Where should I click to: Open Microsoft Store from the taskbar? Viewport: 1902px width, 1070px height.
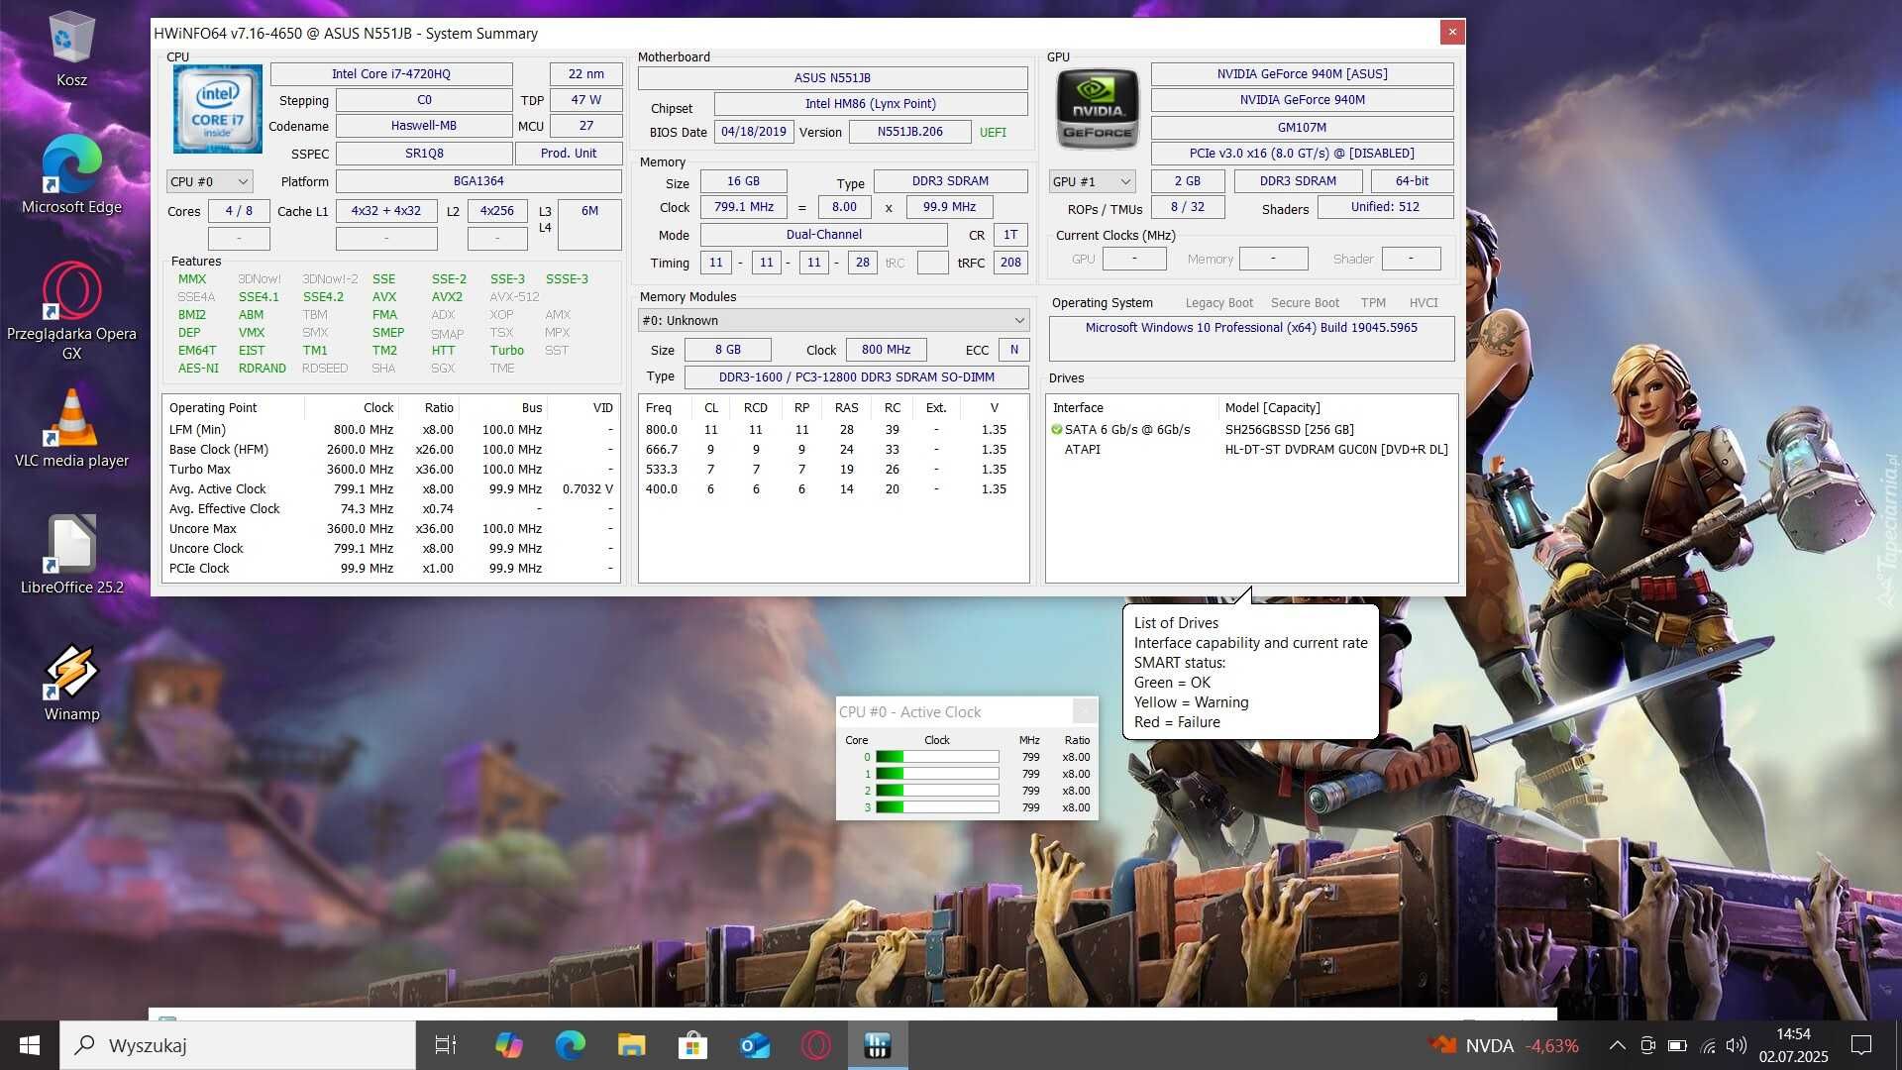click(x=692, y=1045)
